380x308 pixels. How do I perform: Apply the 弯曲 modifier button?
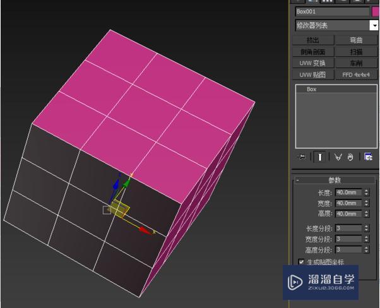(356, 40)
